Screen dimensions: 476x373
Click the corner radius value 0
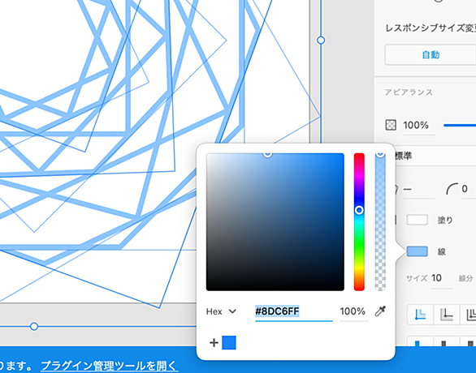465,189
